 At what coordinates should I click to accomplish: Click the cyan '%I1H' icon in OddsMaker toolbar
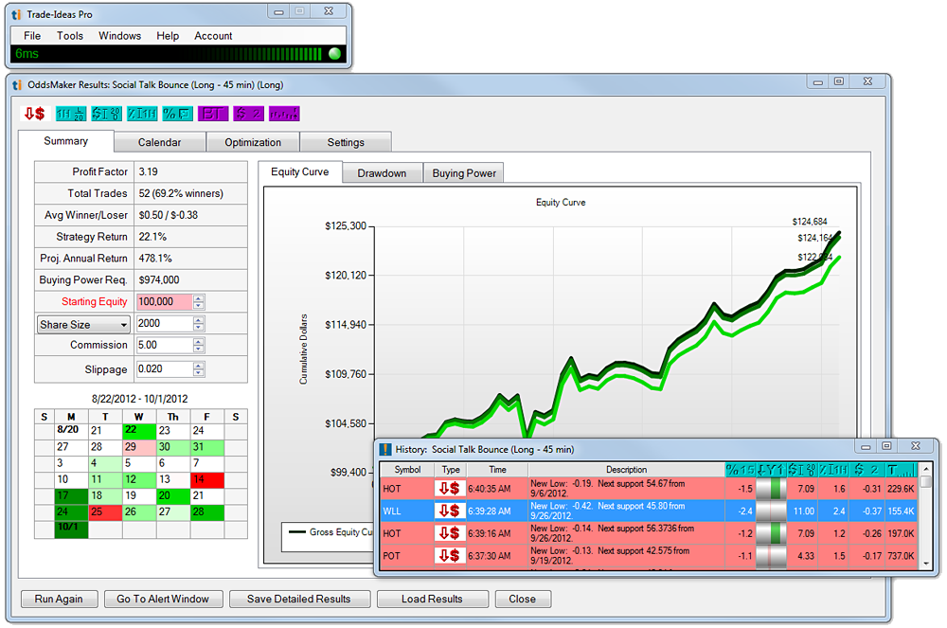pyautogui.click(x=142, y=114)
